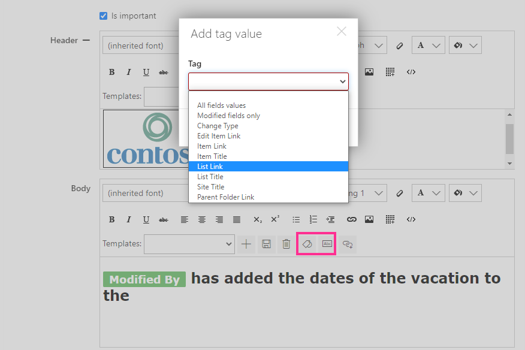
Task: Select highlighted List Link option
Action: (268, 167)
